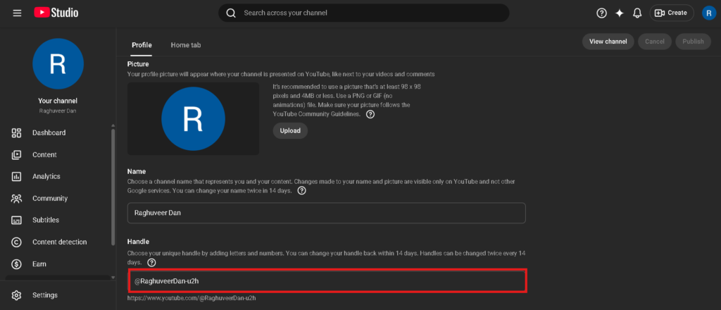This screenshot has width=721, height=310.
Task: Click the Name field containing Raghuveer Dan
Action: click(x=327, y=213)
